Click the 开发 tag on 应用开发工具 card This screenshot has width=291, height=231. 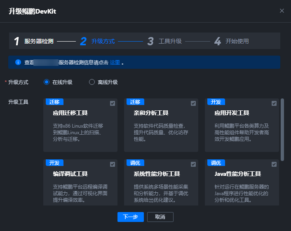click(x=216, y=102)
